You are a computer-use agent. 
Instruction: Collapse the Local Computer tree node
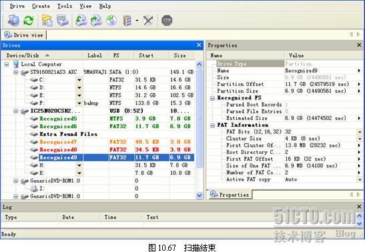pyautogui.click(x=7, y=64)
